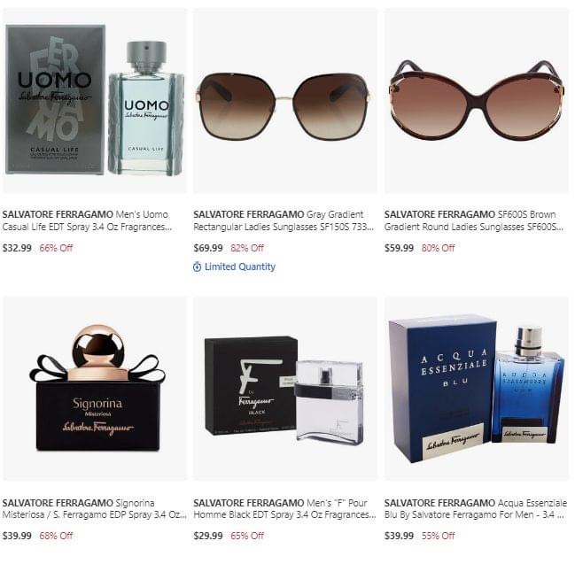
Task: Open Gray Gradient Rectangular Ladies Sunglasses title
Action: (284, 220)
